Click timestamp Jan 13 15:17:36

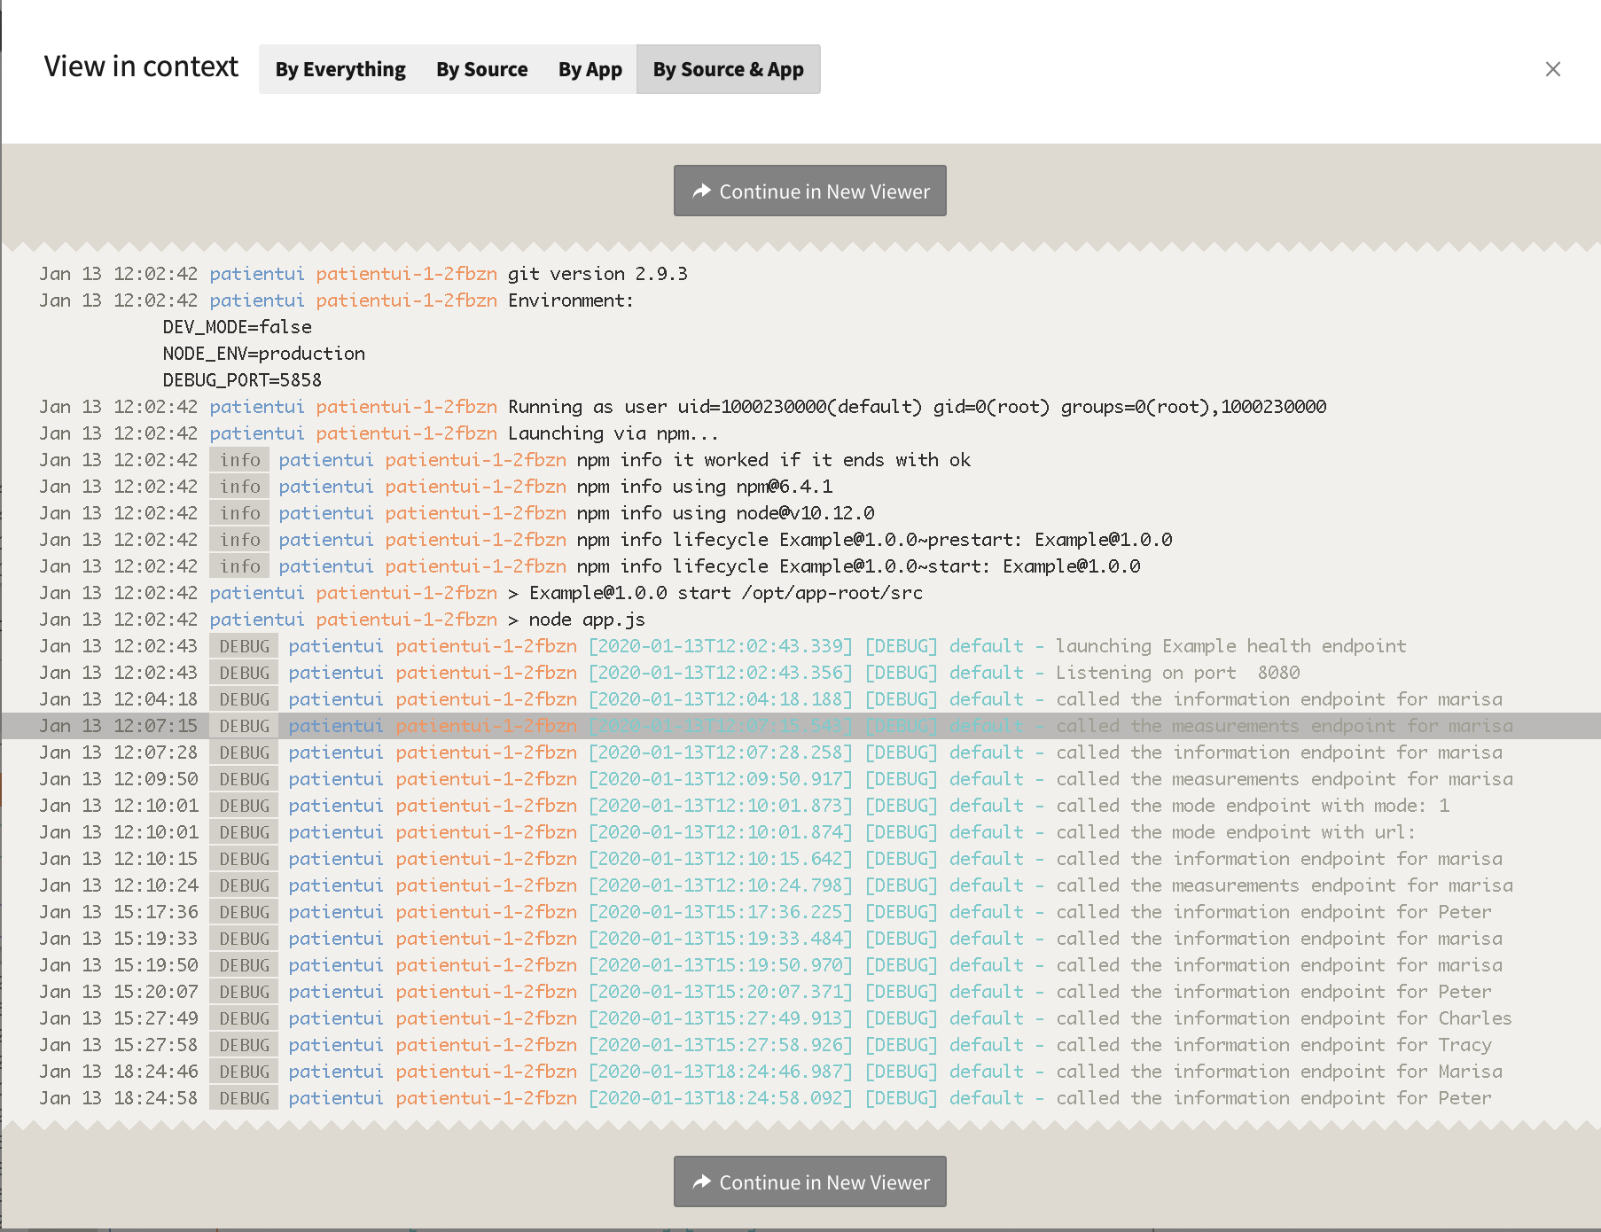tap(118, 912)
